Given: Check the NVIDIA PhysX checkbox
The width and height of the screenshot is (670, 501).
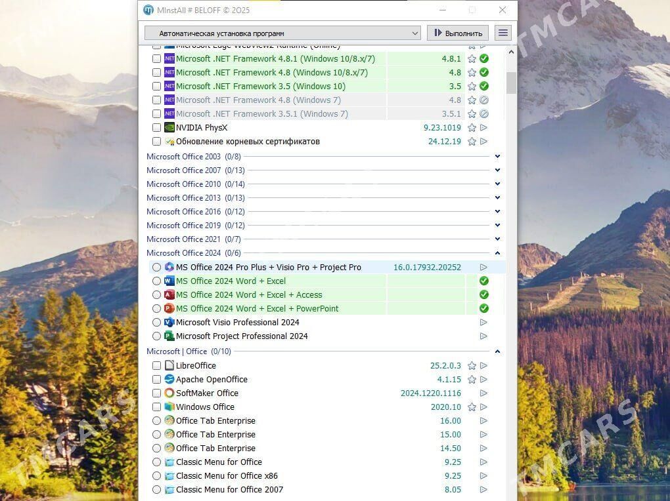Looking at the screenshot, I should point(157,128).
